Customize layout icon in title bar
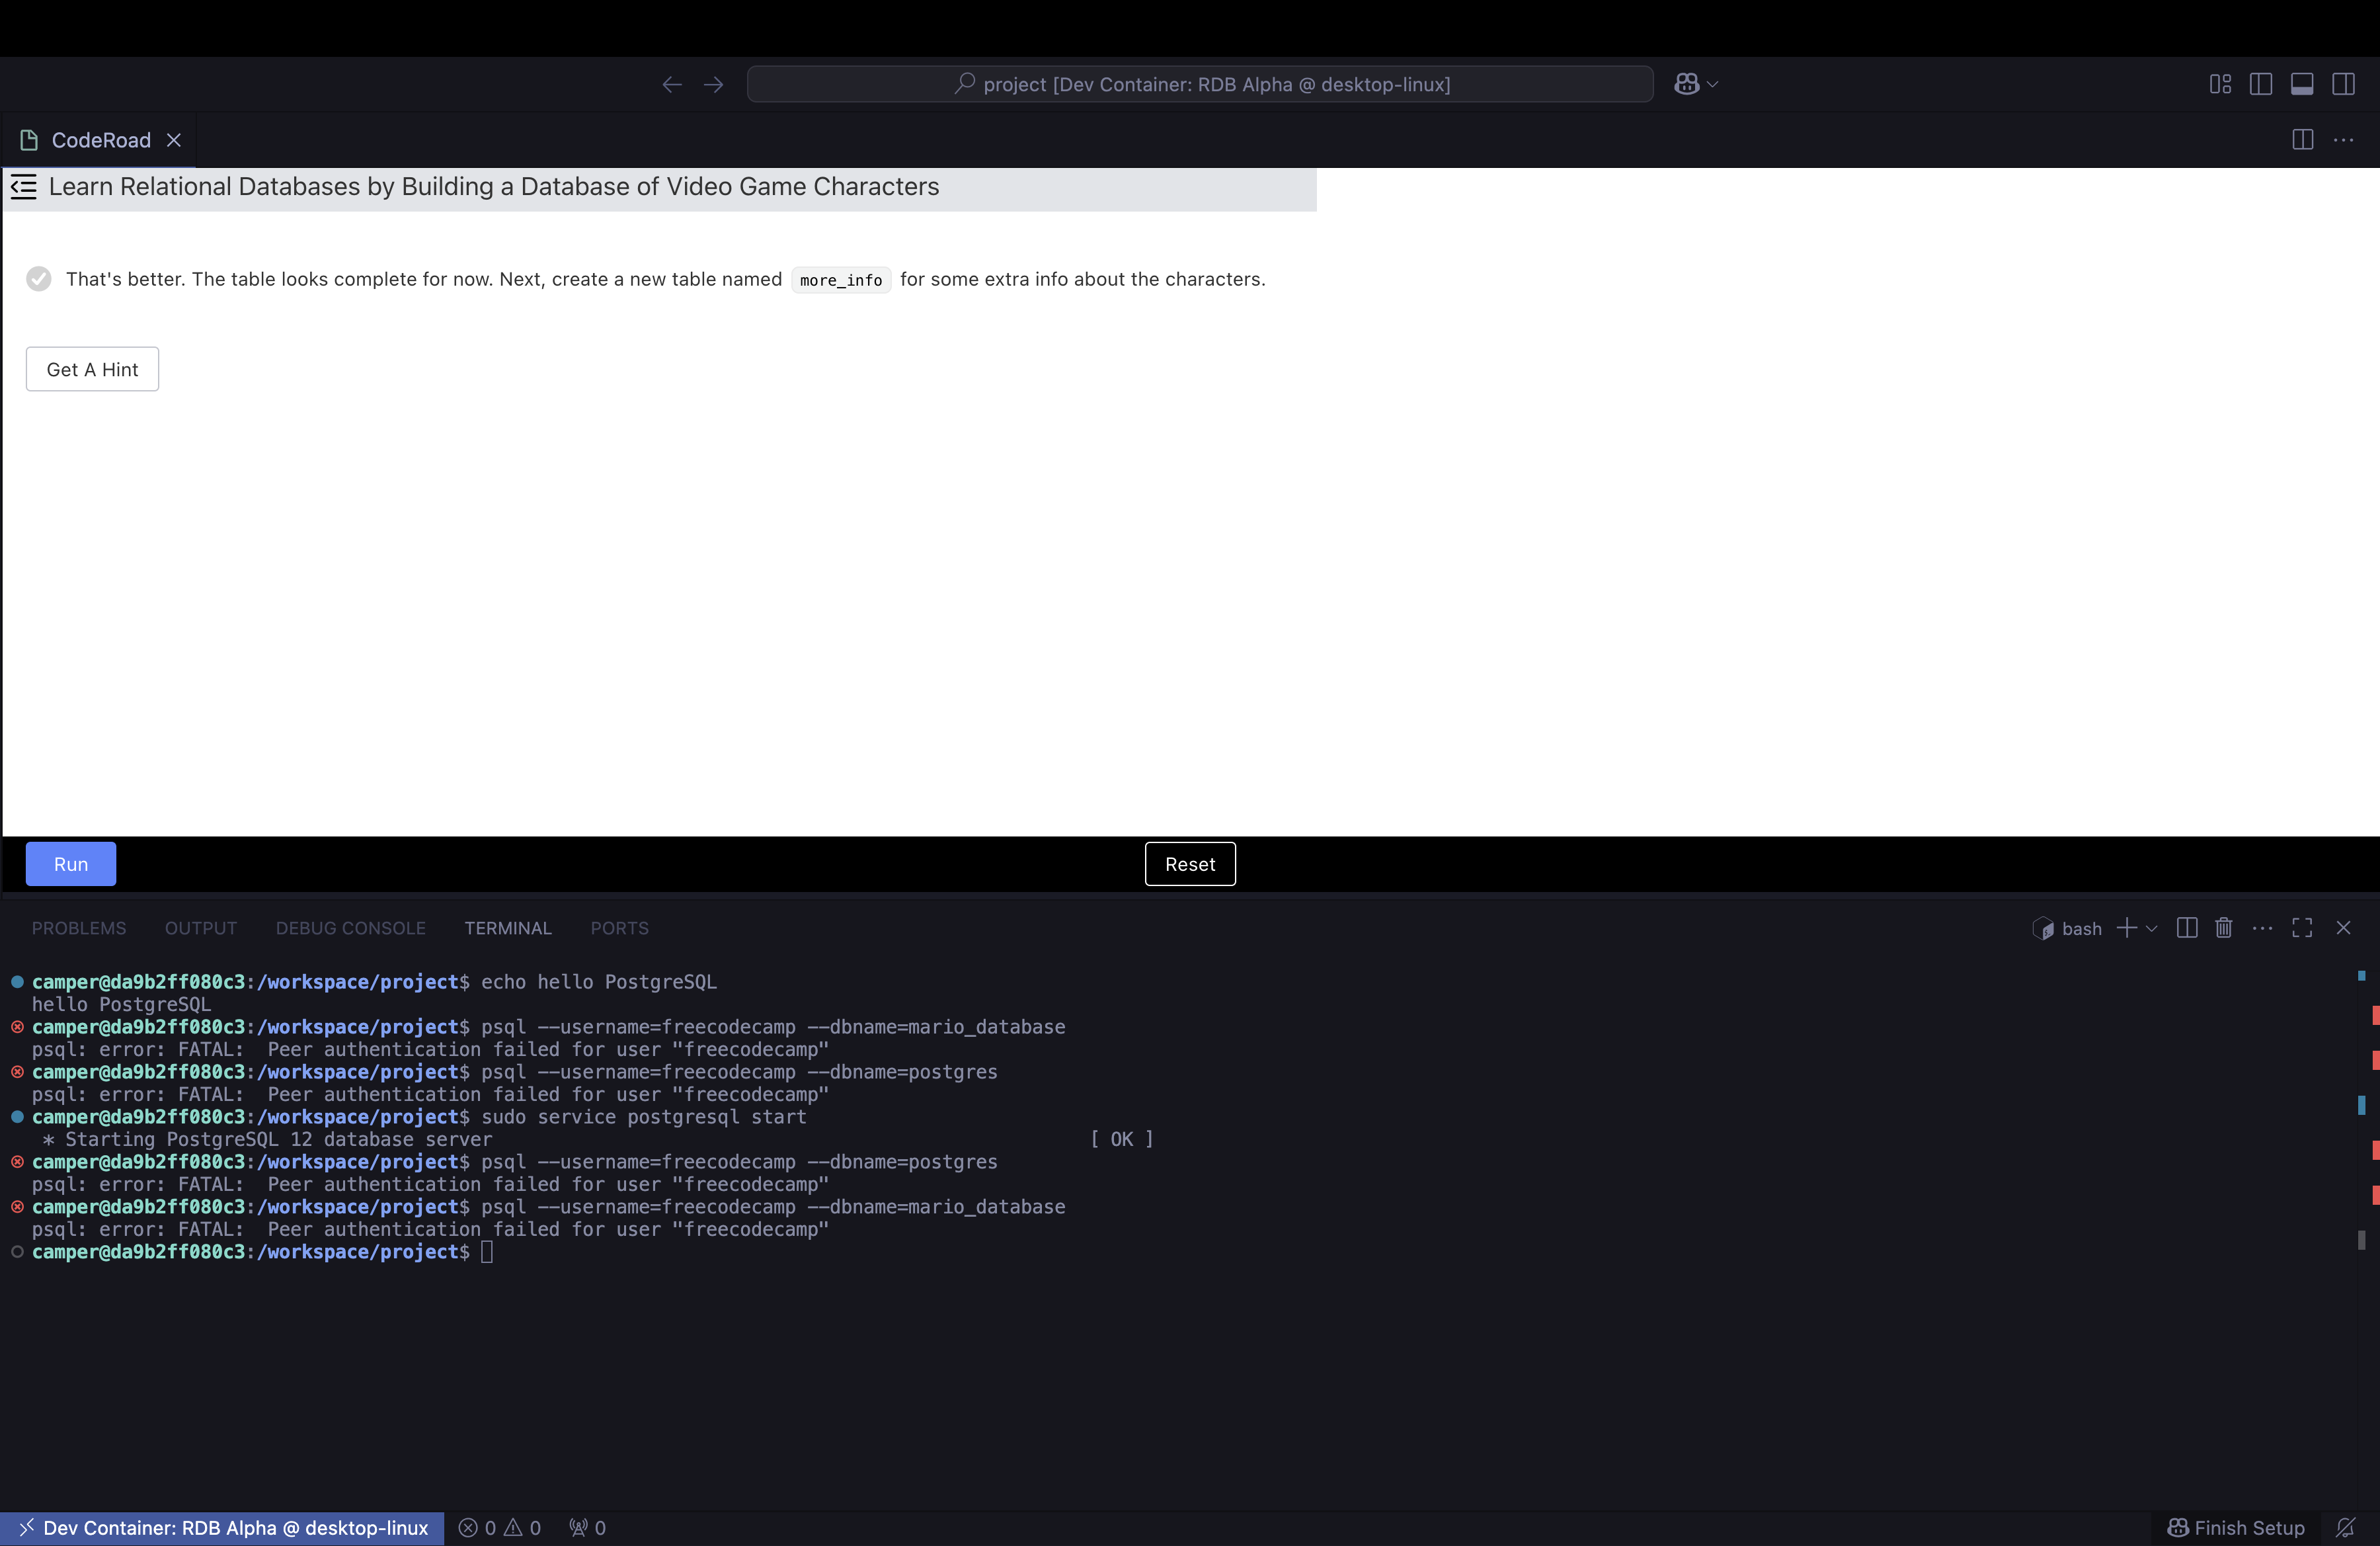The width and height of the screenshot is (2380, 1546). tap(2220, 84)
